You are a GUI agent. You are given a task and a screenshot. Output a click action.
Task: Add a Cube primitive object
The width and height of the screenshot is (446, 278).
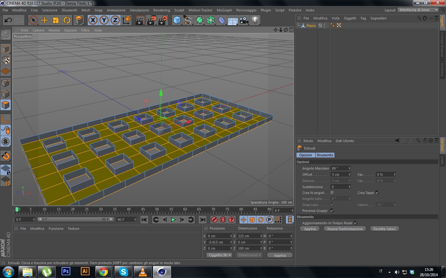tap(177, 20)
